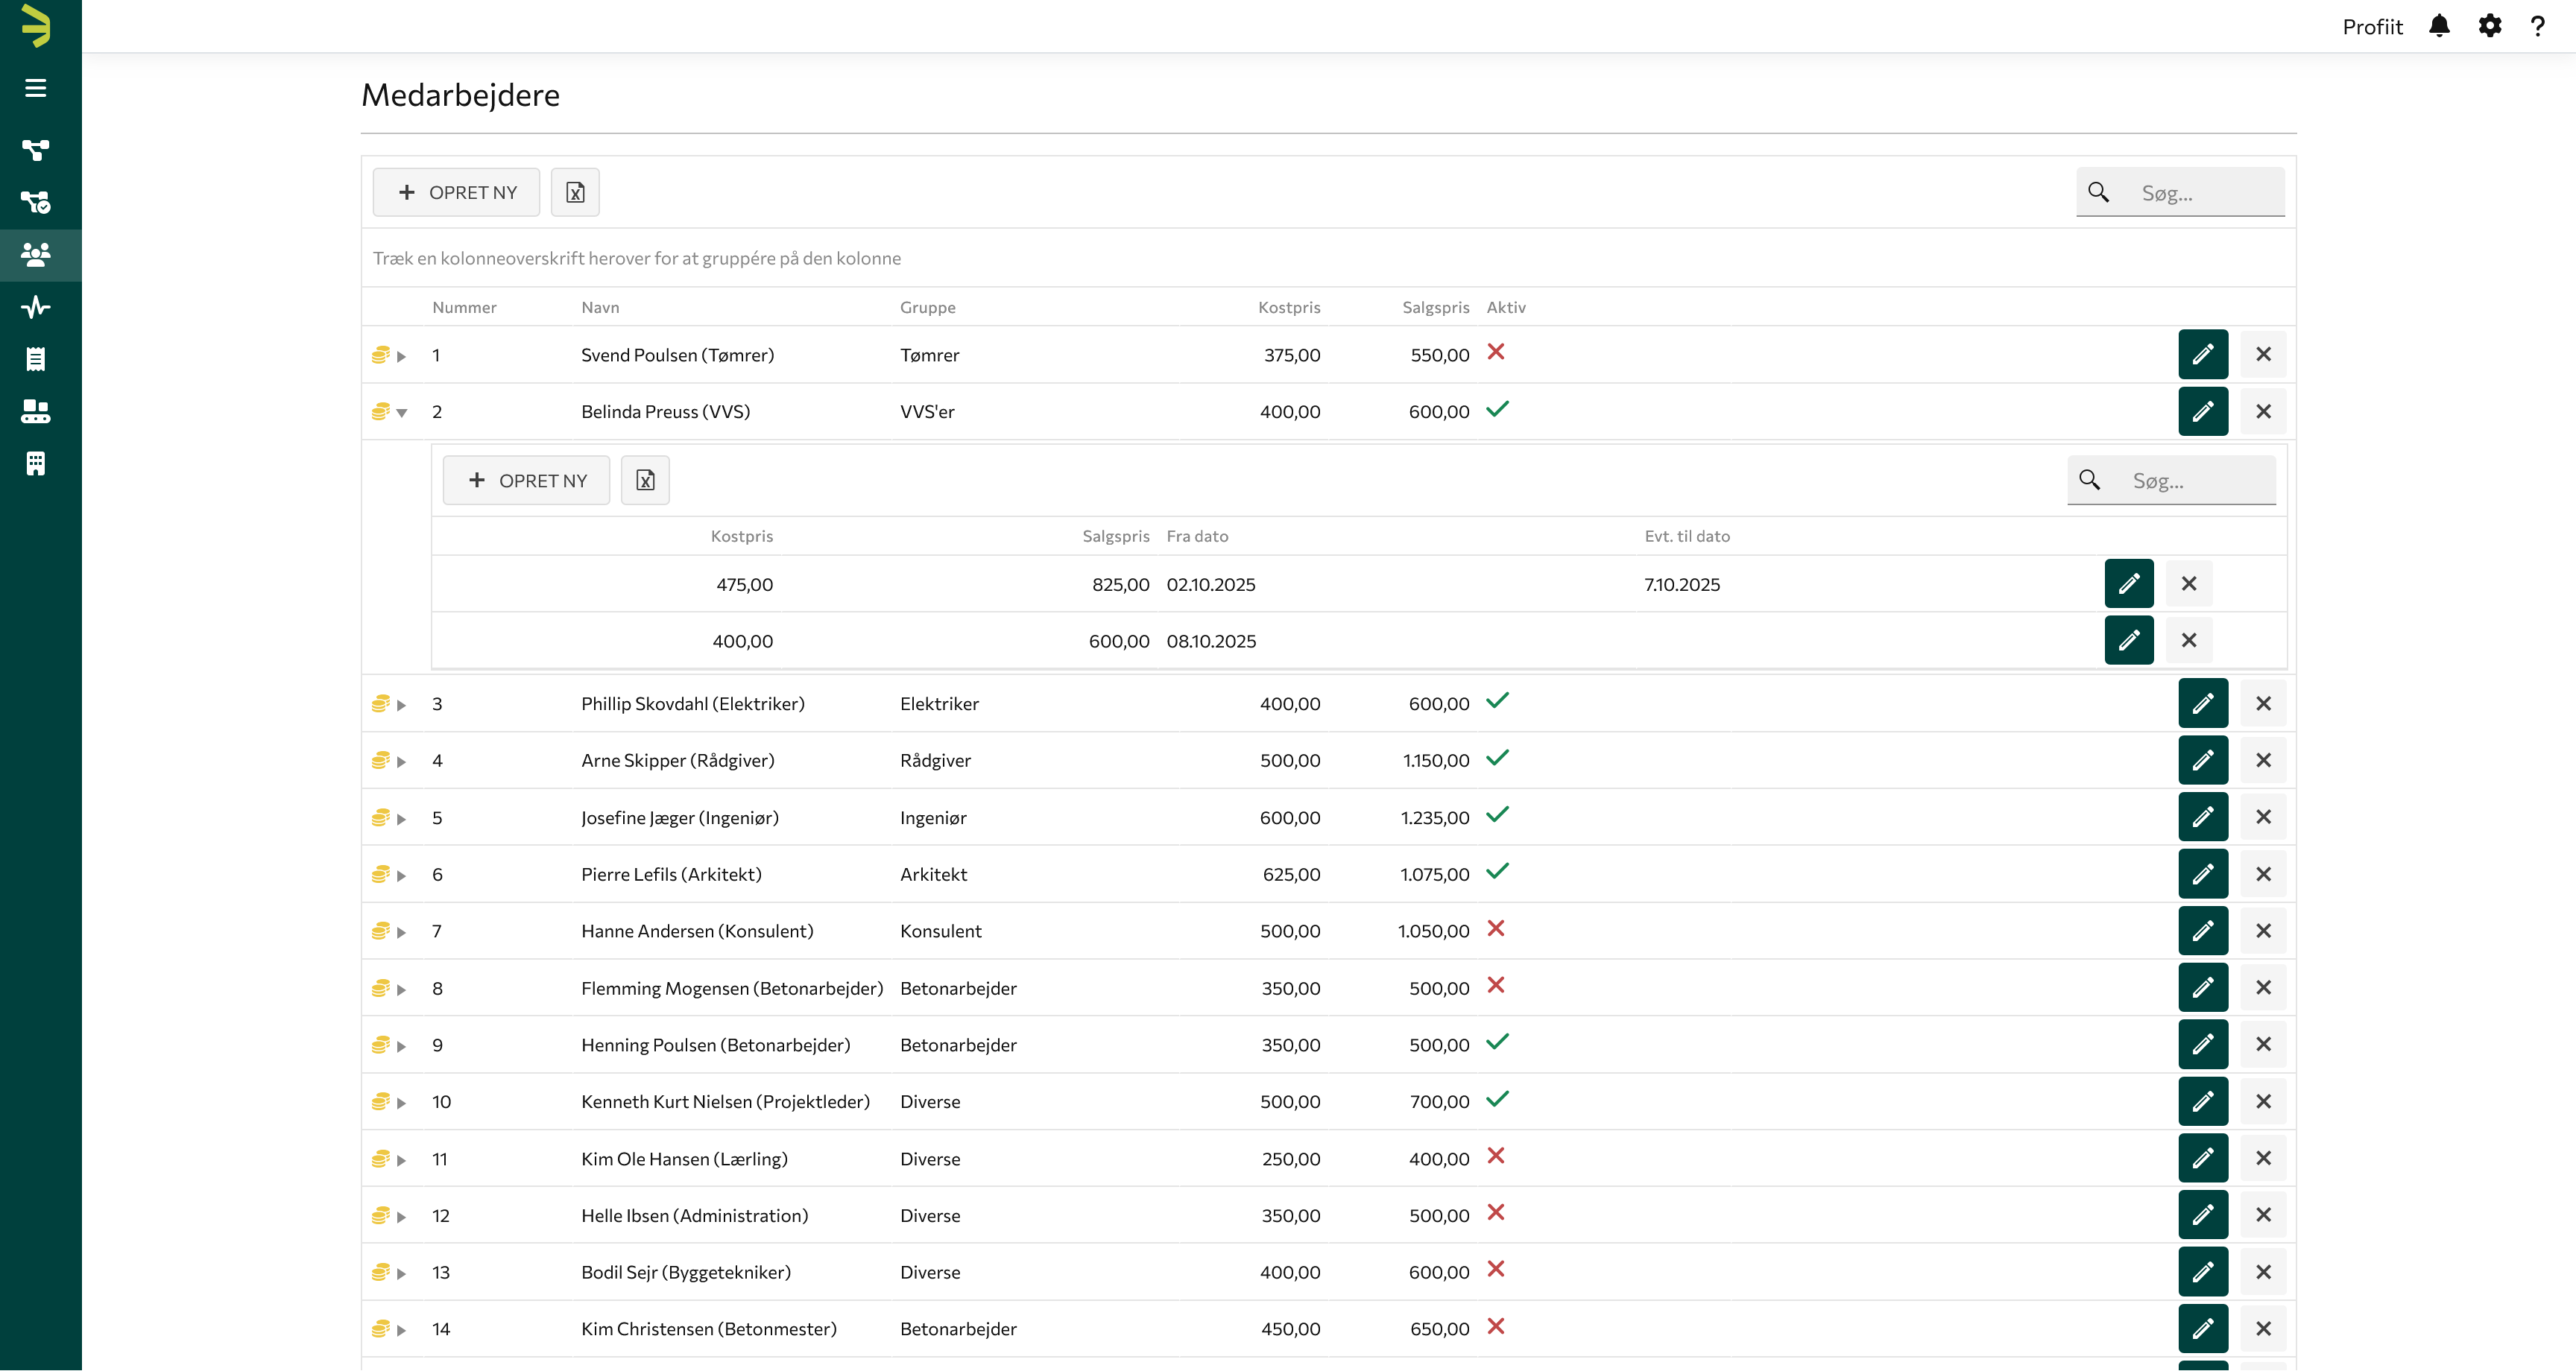
Task: Toggle active checkmark for Belinda Preuss
Action: 1497,409
